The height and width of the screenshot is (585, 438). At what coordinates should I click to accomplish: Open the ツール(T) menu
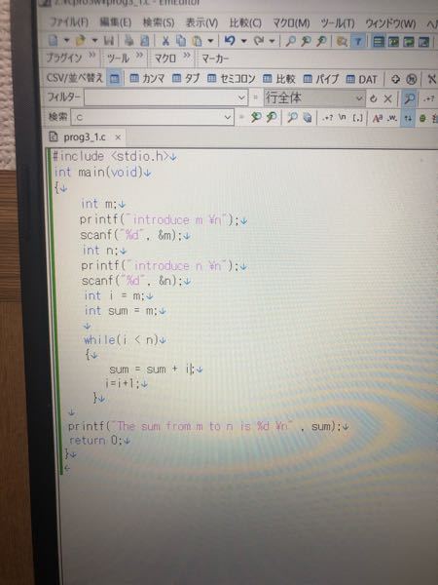click(338, 23)
